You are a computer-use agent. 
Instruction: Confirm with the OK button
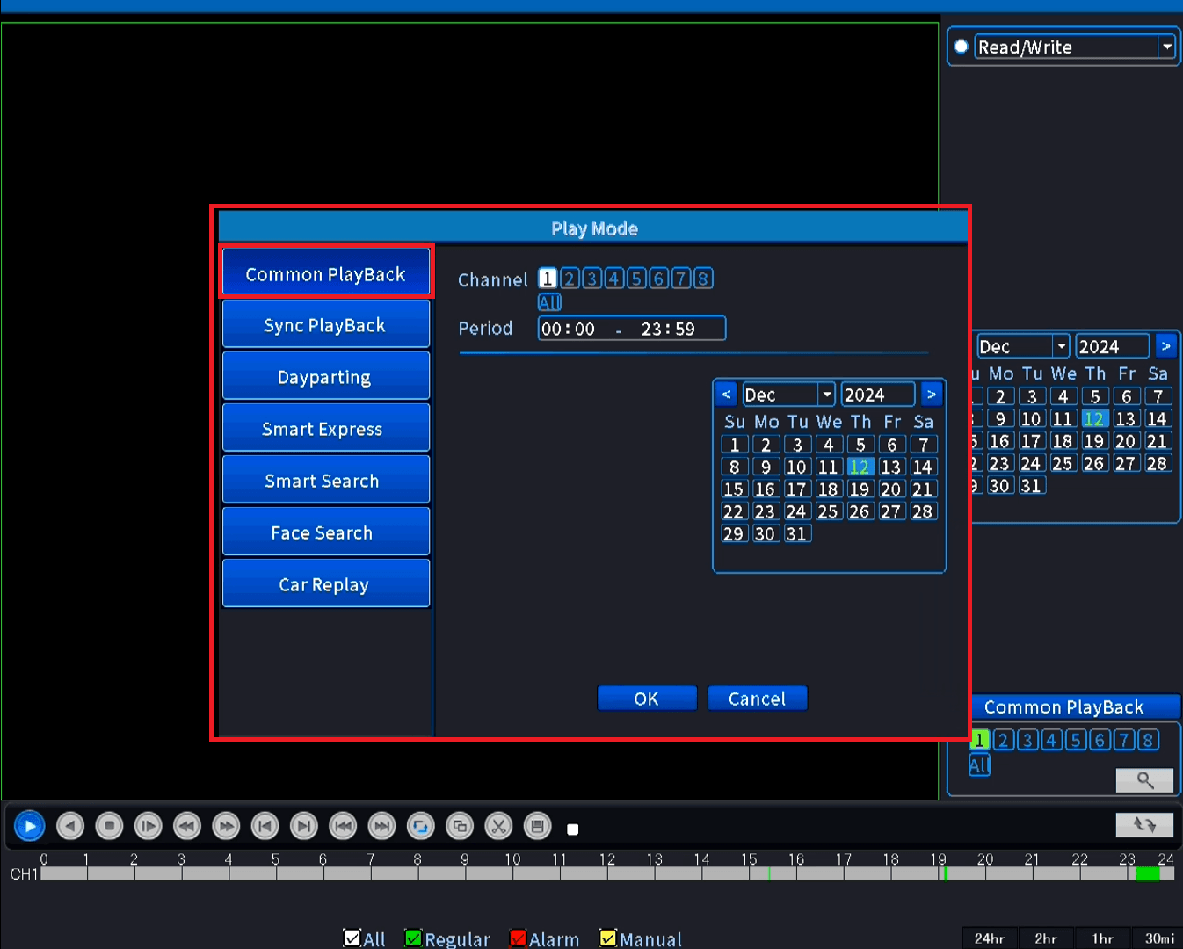647,699
